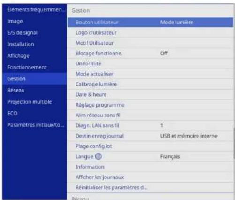Open Projection multiple category

(x=30, y=102)
